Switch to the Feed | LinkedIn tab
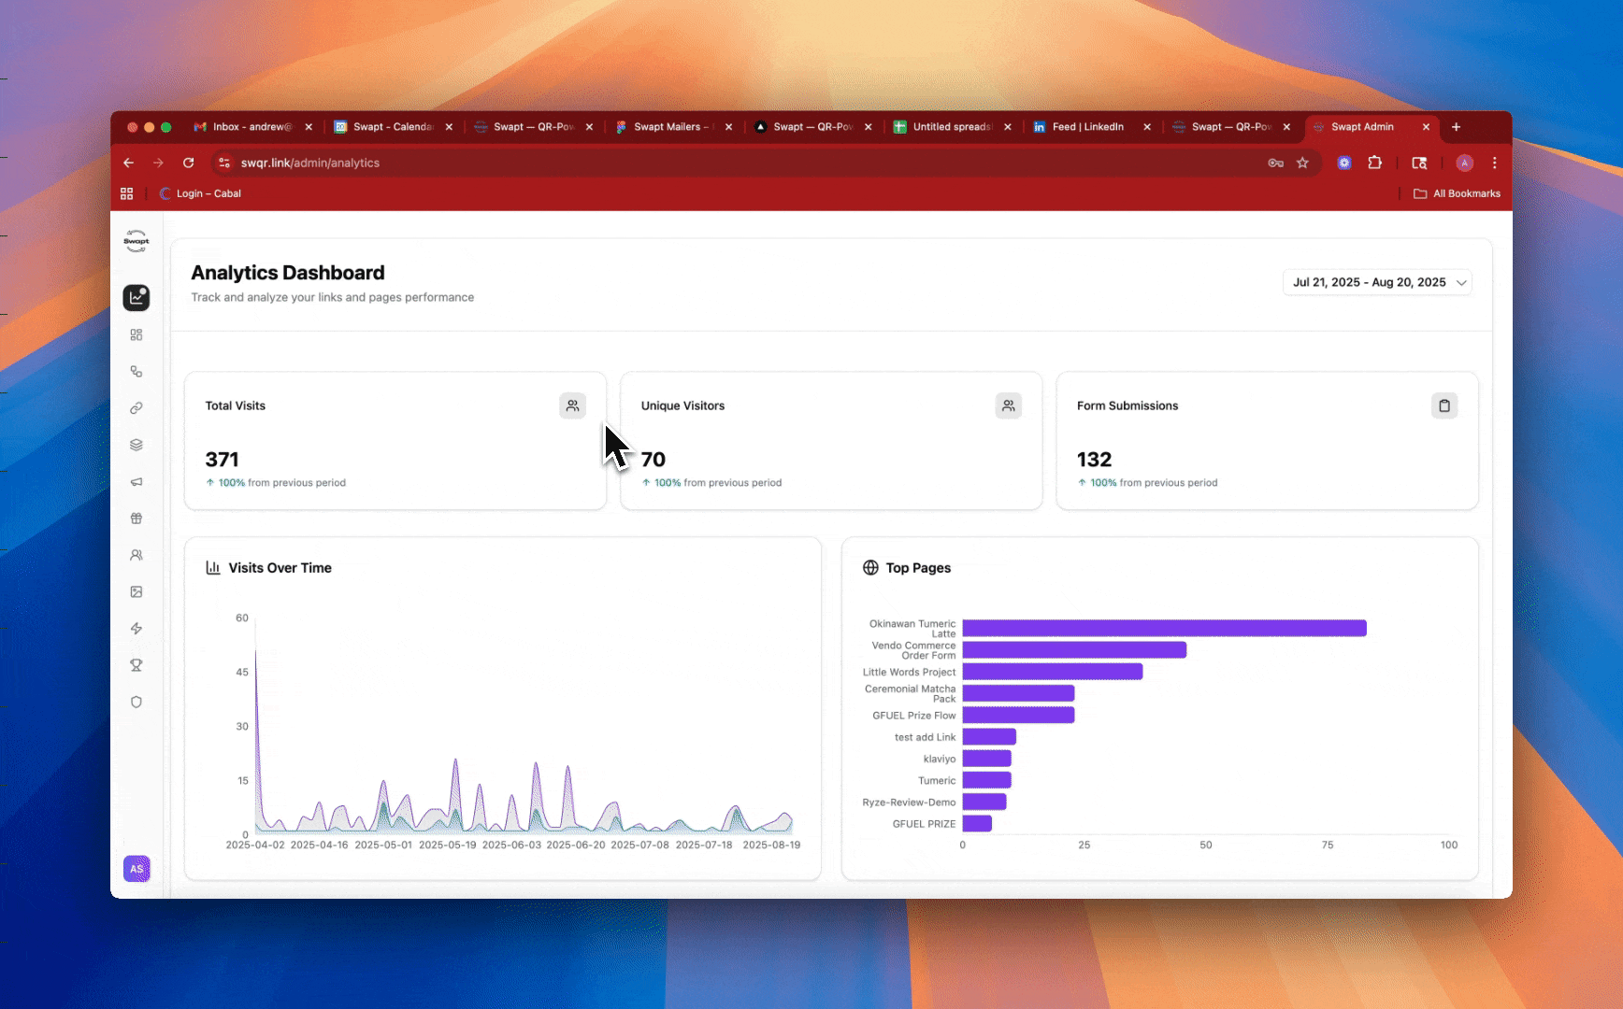Screen dimensions: 1623x1009 [1087, 127]
